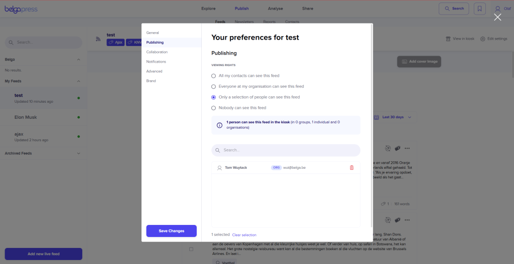
Task: Click the Save Changes button
Action: tap(171, 231)
